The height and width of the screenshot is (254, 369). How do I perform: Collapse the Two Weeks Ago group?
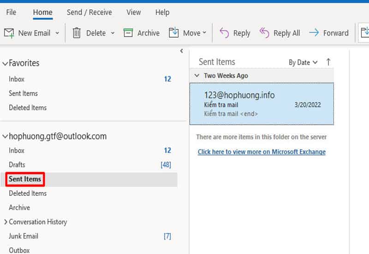pyautogui.click(x=197, y=76)
